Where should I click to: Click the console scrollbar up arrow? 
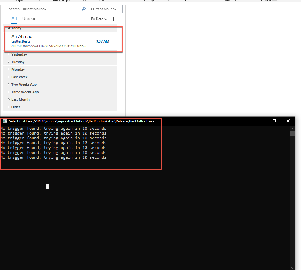pyautogui.click(x=292, y=128)
